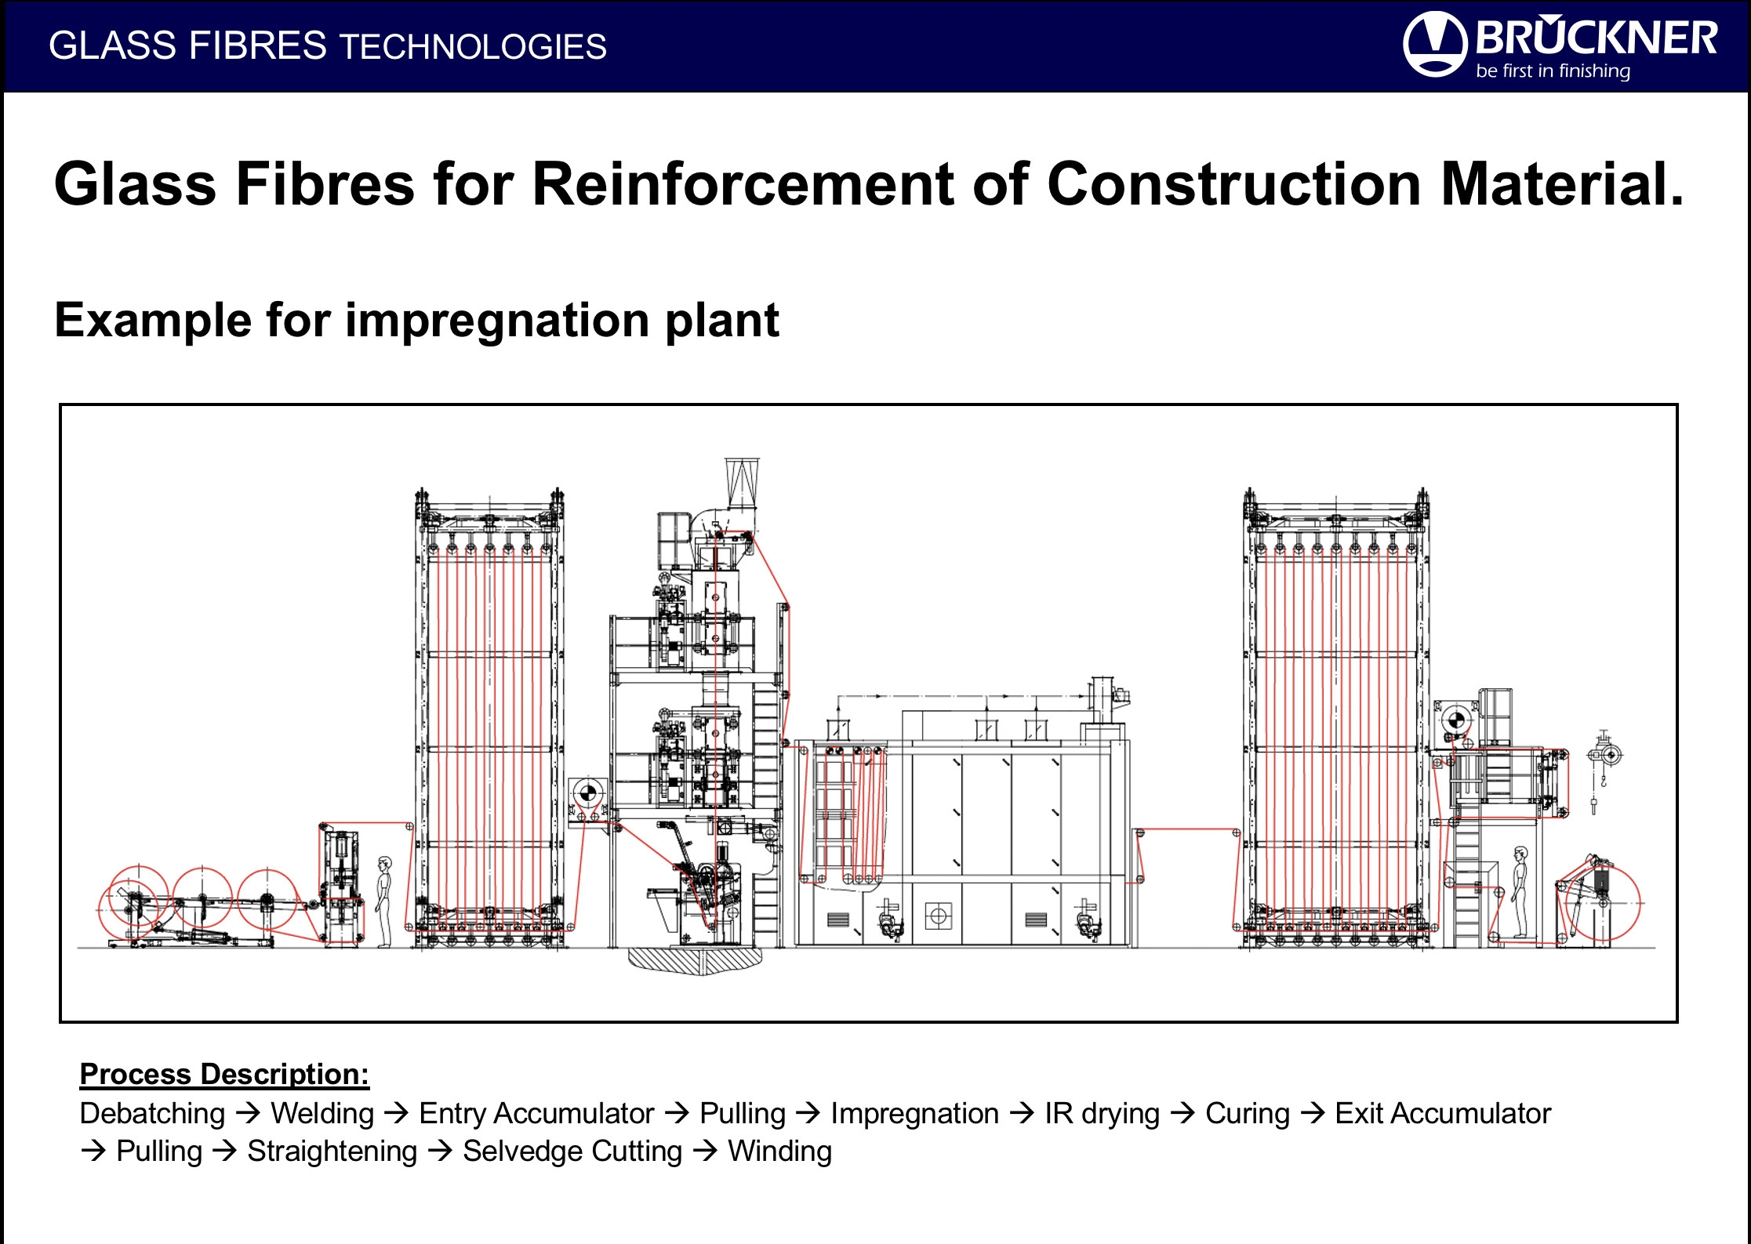
Task: Click the "GLASS FIBRES TECHNOLOGIES" header text
Action: point(328,46)
